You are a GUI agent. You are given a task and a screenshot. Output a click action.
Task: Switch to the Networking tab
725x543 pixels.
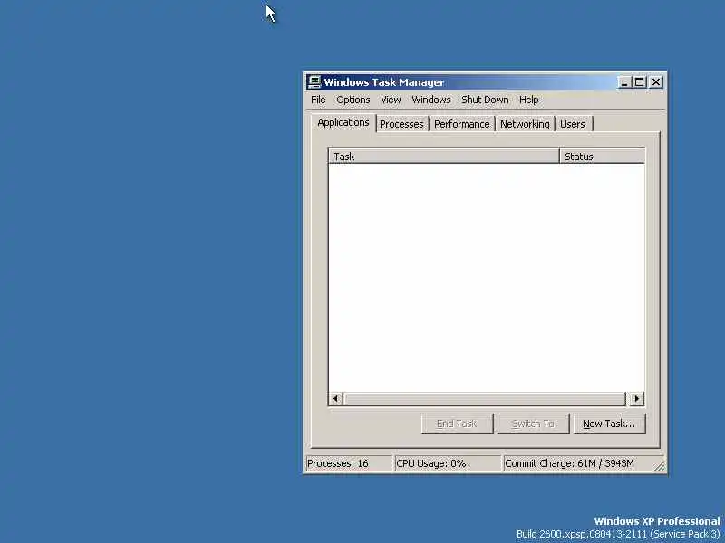click(x=525, y=124)
